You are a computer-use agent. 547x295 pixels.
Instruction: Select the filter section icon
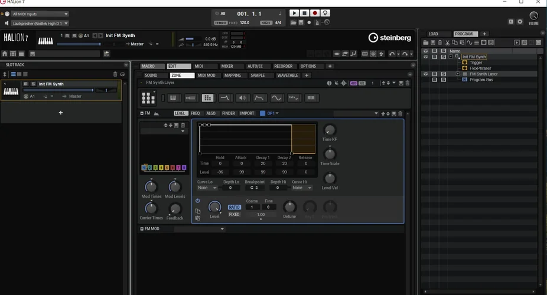tap(224, 98)
